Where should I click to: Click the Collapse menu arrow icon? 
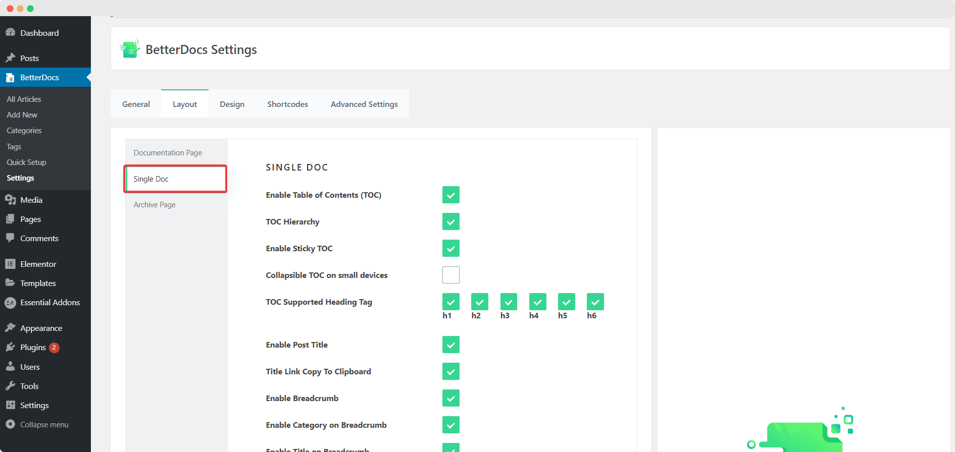pyautogui.click(x=10, y=424)
